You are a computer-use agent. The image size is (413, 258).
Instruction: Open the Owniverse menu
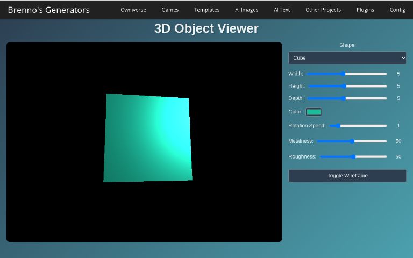point(133,10)
